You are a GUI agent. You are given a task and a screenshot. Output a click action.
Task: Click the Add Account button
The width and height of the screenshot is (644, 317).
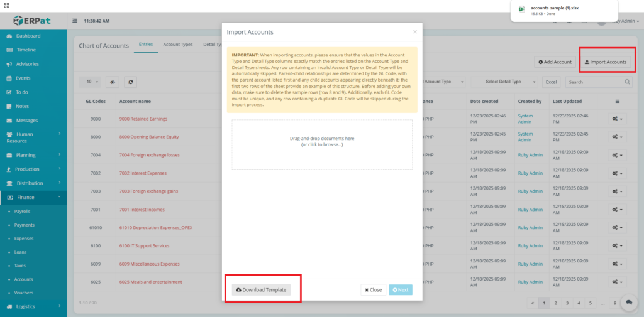coord(555,62)
